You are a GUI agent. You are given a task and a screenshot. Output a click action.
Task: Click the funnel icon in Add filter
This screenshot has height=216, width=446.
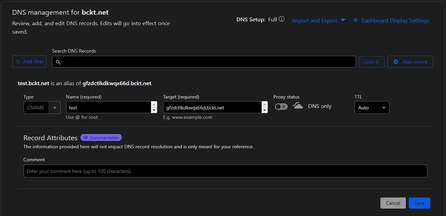click(x=18, y=62)
